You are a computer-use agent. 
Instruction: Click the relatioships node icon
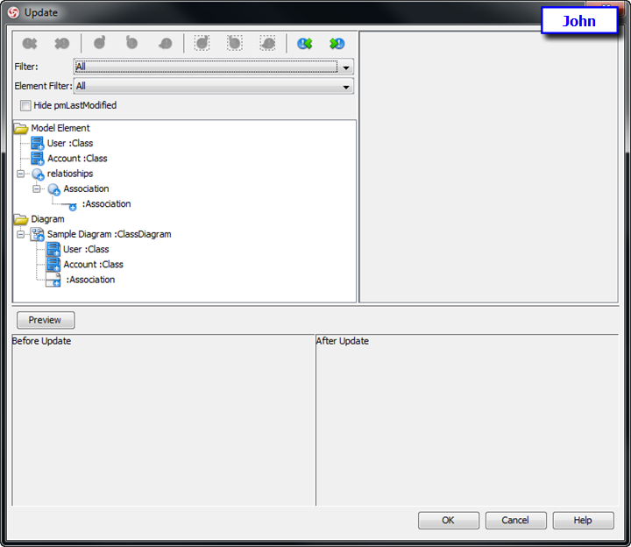[x=38, y=174]
